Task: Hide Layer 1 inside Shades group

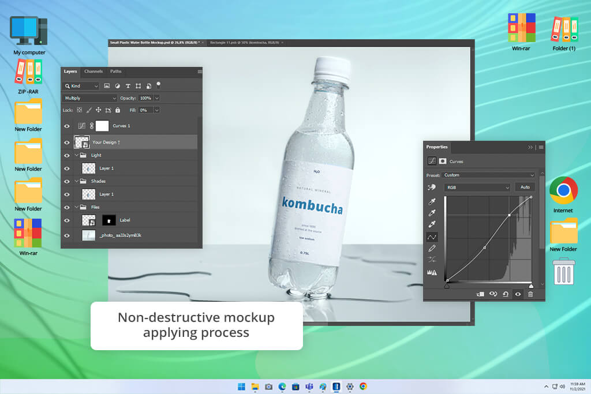Action: pyautogui.click(x=67, y=194)
